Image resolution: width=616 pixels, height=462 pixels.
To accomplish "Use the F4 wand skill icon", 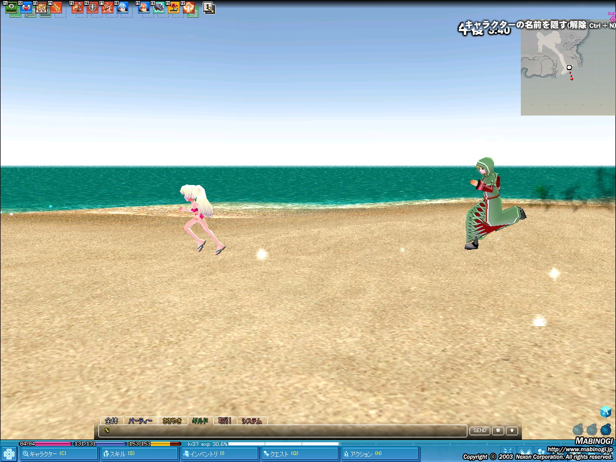I will pyautogui.click(x=56, y=7).
